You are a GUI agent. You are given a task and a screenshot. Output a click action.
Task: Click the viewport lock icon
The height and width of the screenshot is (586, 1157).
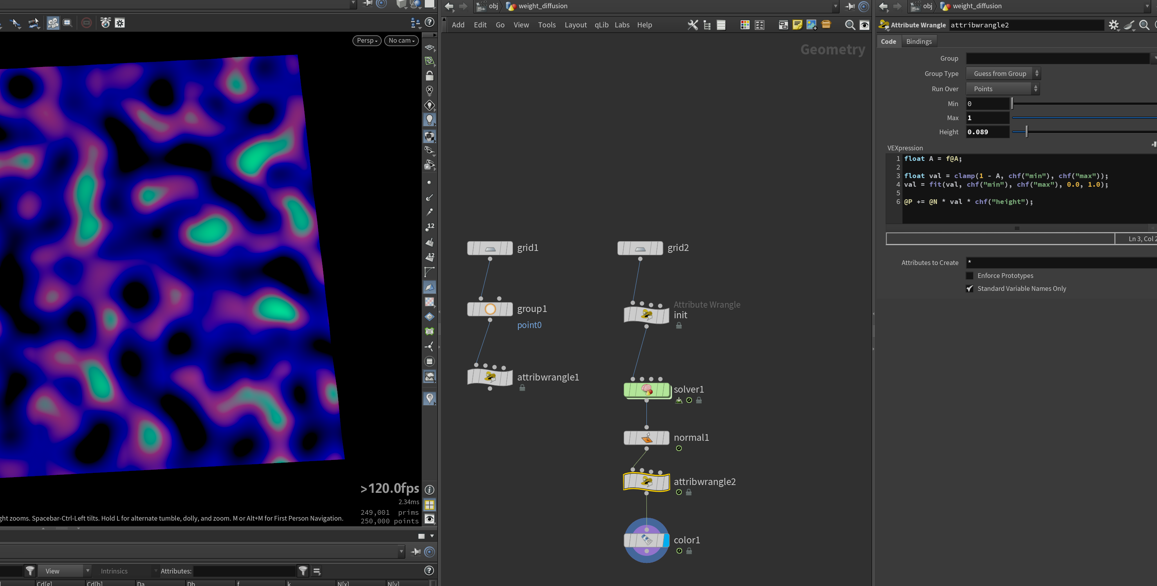[x=430, y=76]
